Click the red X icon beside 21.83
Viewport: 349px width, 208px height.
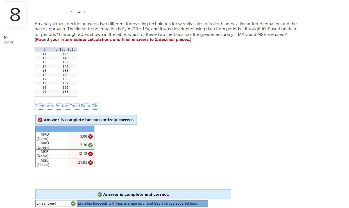[x=90, y=163]
